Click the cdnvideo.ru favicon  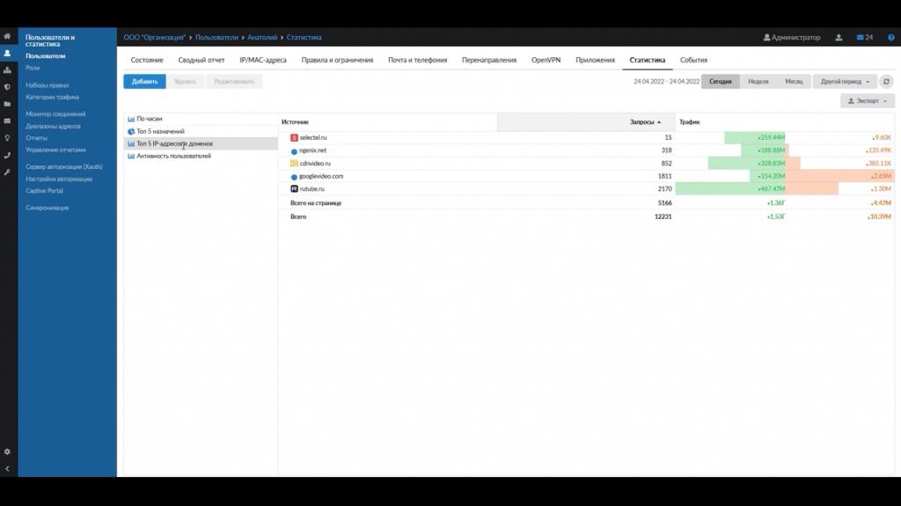[294, 164]
